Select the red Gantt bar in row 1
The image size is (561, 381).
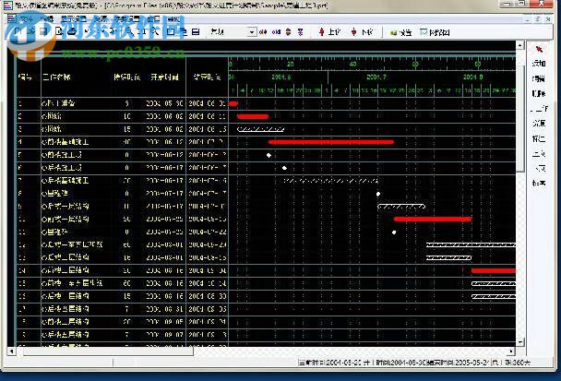[x=233, y=103]
